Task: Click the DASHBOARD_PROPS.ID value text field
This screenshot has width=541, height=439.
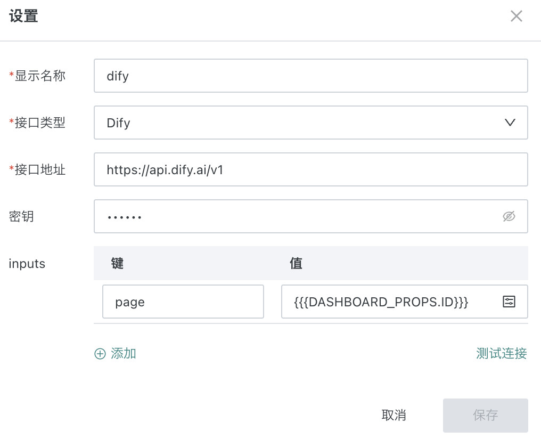Action: 389,302
